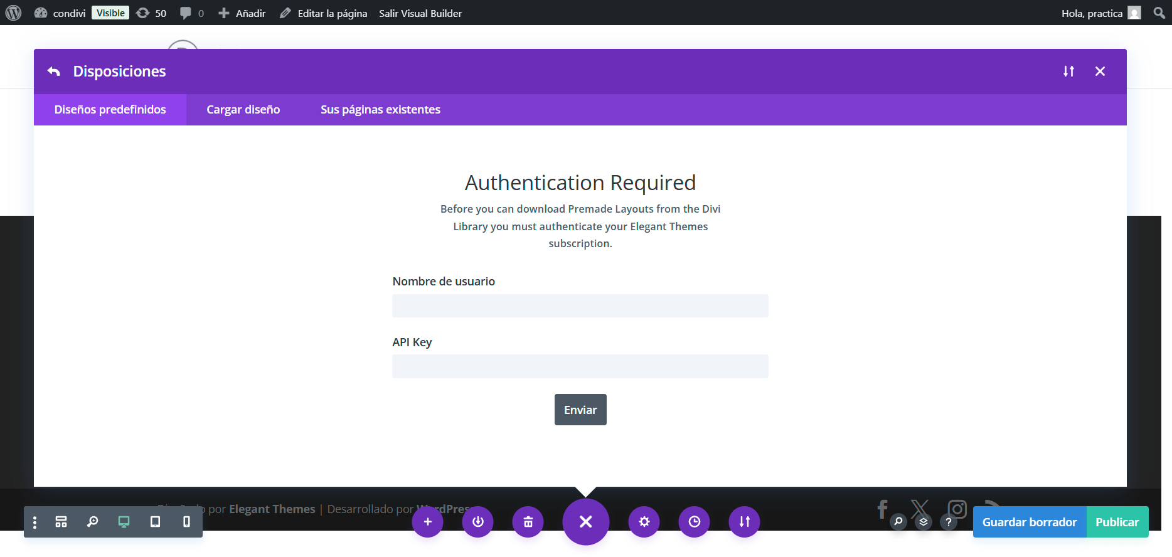The width and height of the screenshot is (1172, 557).
Task: Open the Facebook footer icon
Action: pyautogui.click(x=883, y=509)
